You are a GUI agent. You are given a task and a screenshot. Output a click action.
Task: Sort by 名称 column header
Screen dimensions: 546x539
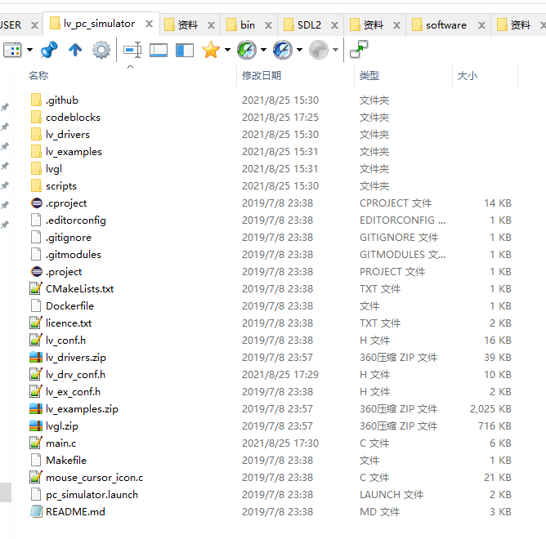(38, 75)
